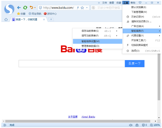Image resolution: width=162 pixels, height=128 pixels.
Task: Click the scroll left arrow
Action: (x=3, y=121)
